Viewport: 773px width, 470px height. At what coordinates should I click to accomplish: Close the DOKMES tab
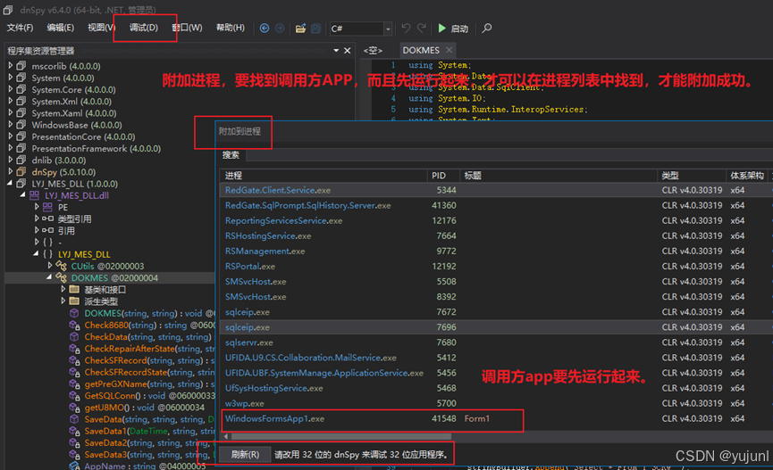click(449, 50)
